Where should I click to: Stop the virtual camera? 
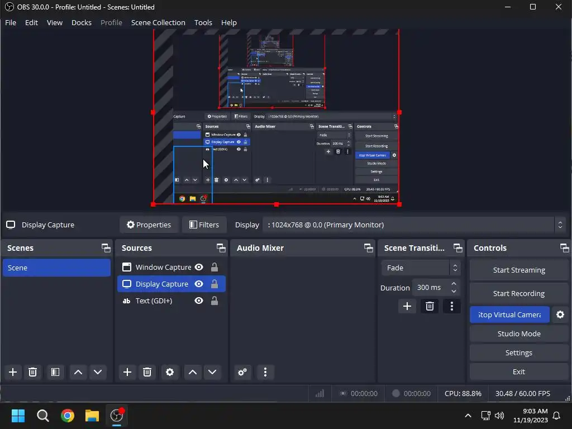pyautogui.click(x=509, y=314)
